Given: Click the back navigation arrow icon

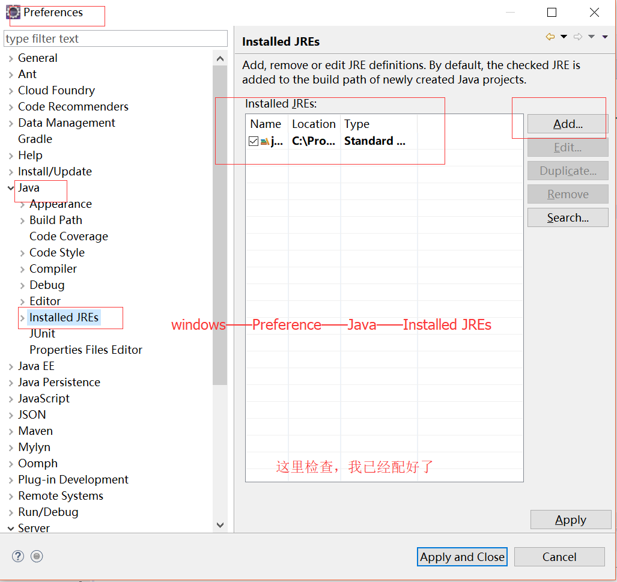Looking at the screenshot, I should click(x=550, y=37).
